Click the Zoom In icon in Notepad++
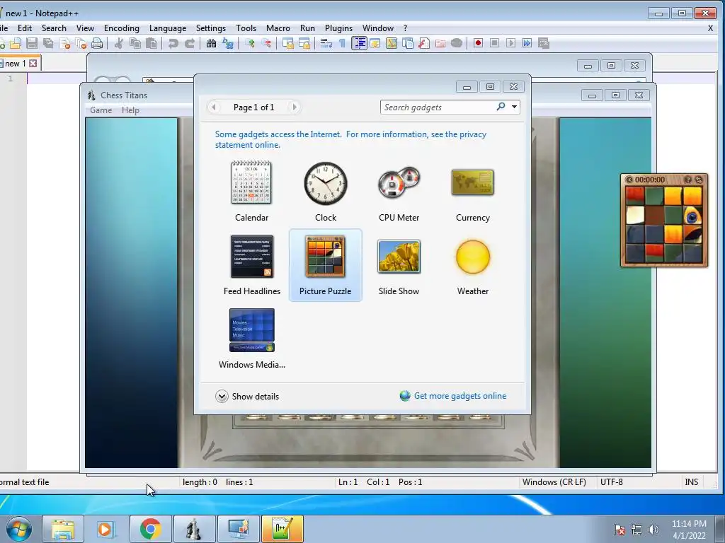725x543 pixels. [250, 43]
